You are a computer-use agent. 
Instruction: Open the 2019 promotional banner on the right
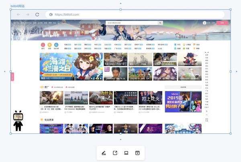click(x=183, y=101)
